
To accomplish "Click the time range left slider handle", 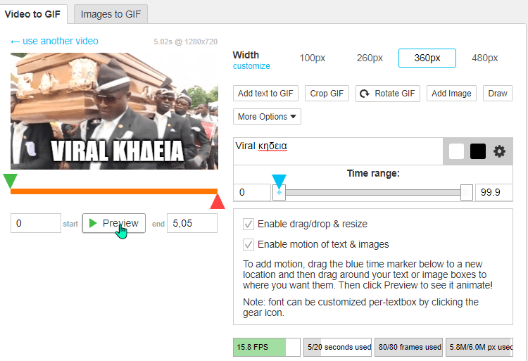I will (x=279, y=193).
